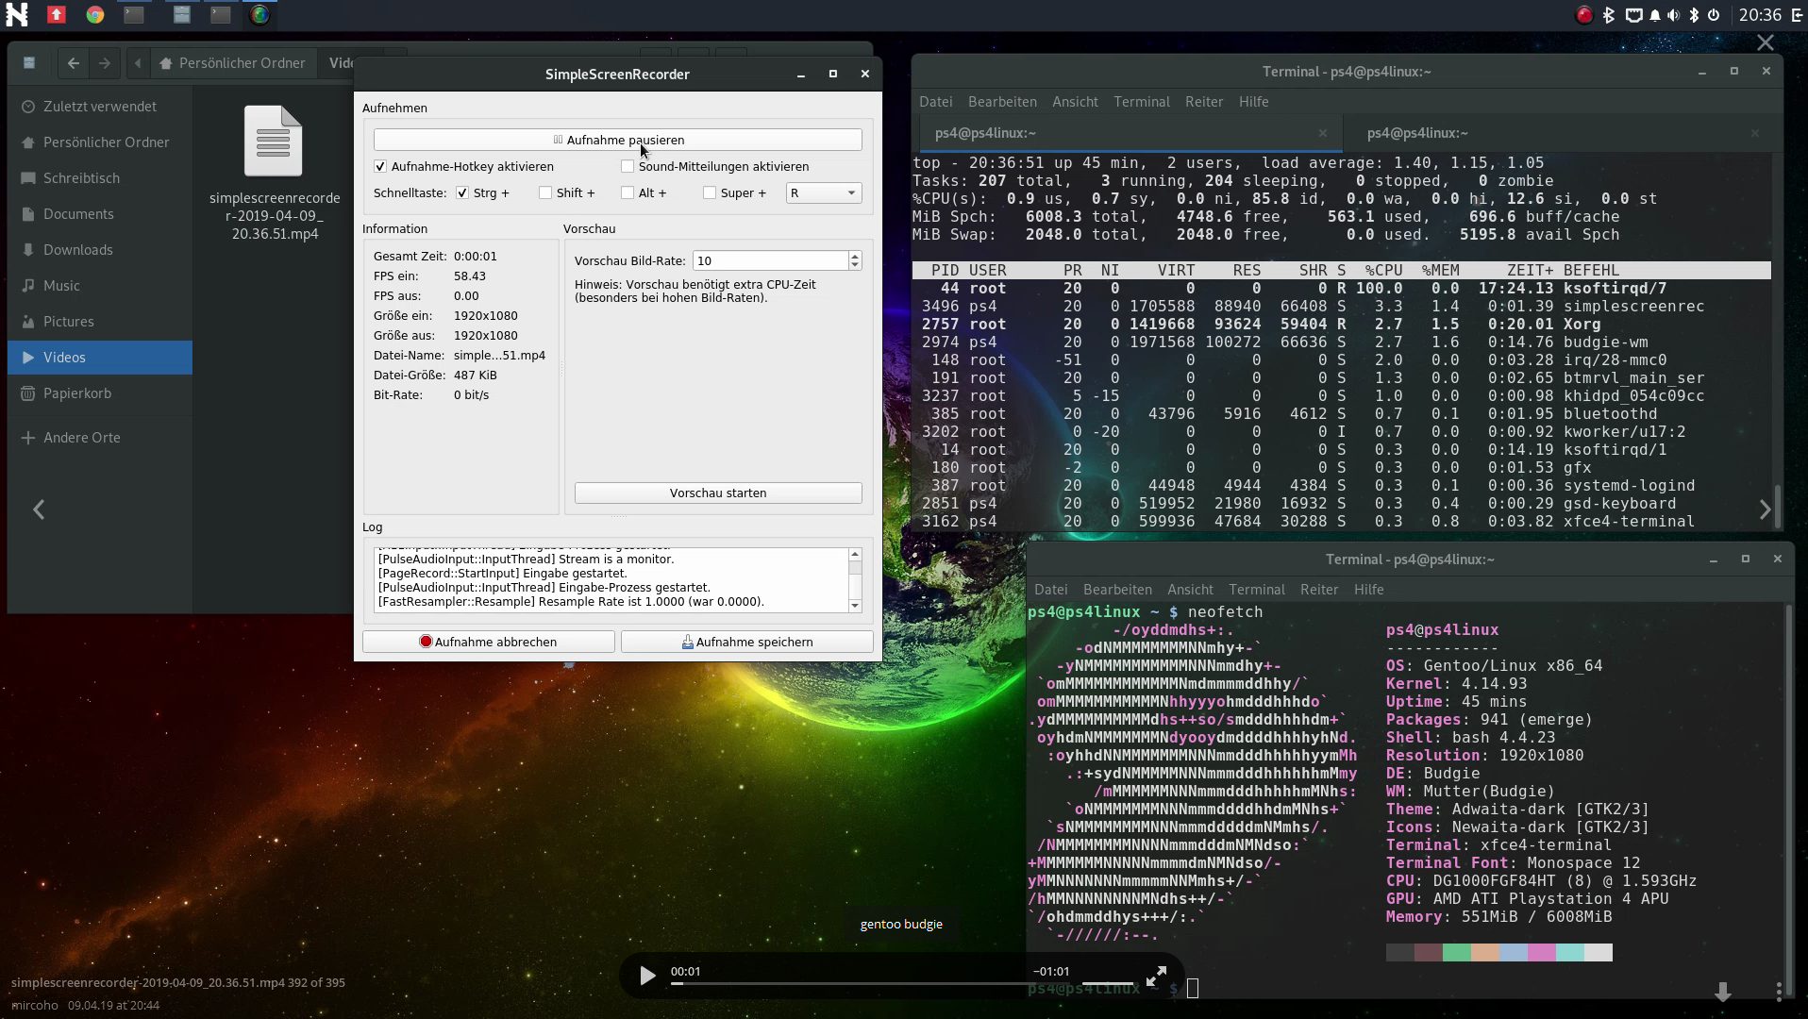1808x1019 pixels.
Task: Click the Aufnahme speichern button
Action: click(x=746, y=642)
